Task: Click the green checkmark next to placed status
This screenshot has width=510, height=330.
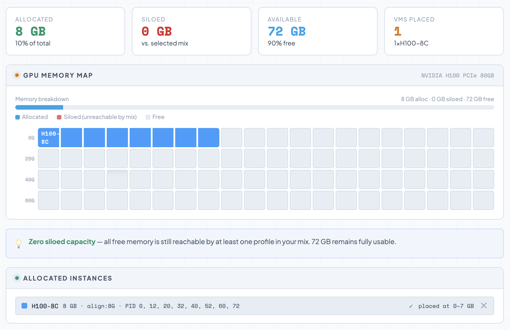Action: tap(411, 306)
